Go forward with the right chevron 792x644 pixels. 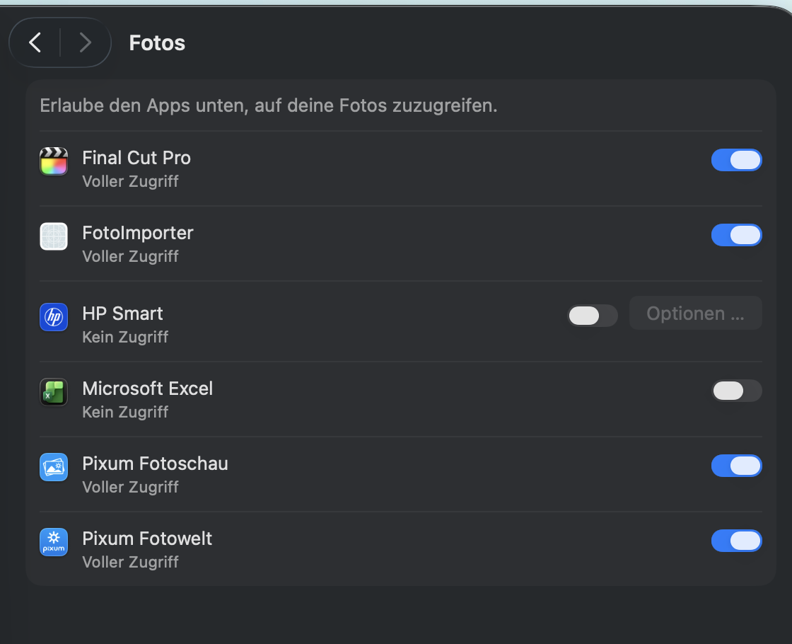pyautogui.click(x=86, y=42)
